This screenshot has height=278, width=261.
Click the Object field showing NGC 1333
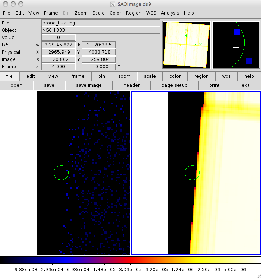pyautogui.click(x=100, y=30)
